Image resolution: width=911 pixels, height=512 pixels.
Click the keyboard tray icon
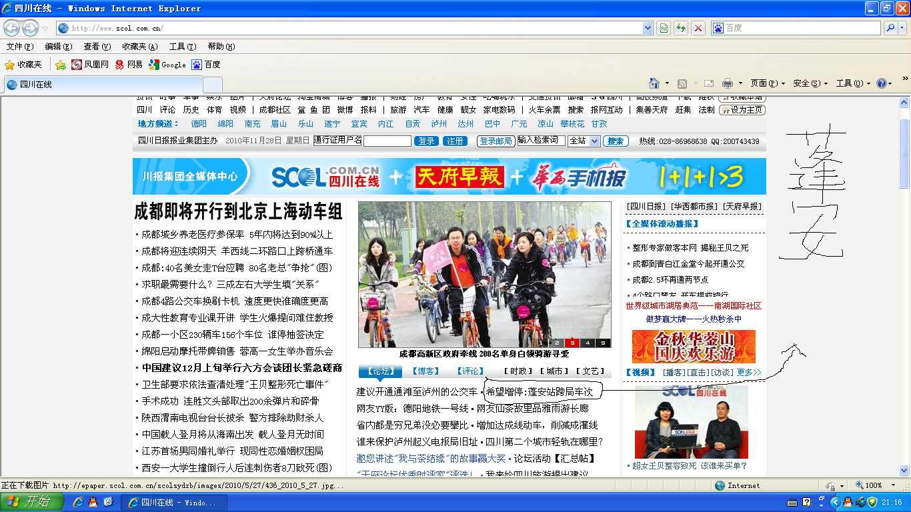792,502
